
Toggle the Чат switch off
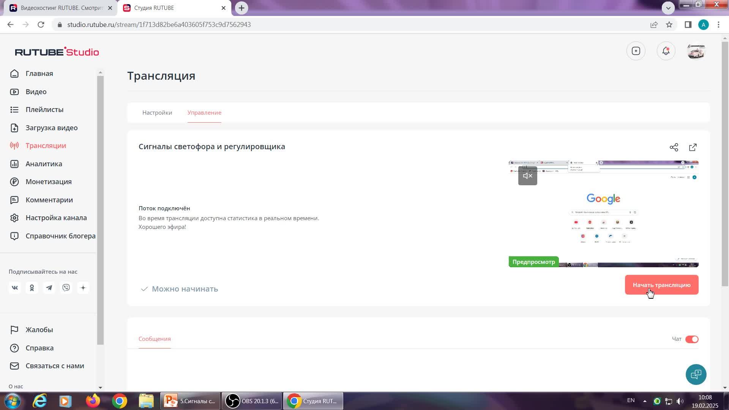[x=691, y=339]
